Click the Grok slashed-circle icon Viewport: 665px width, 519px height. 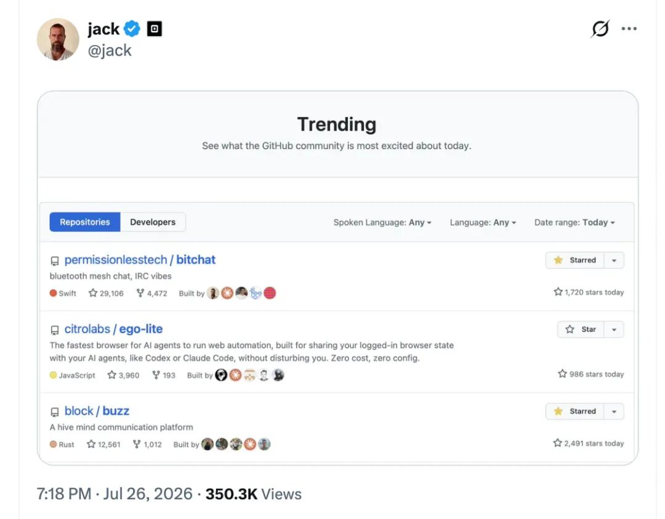pos(600,28)
